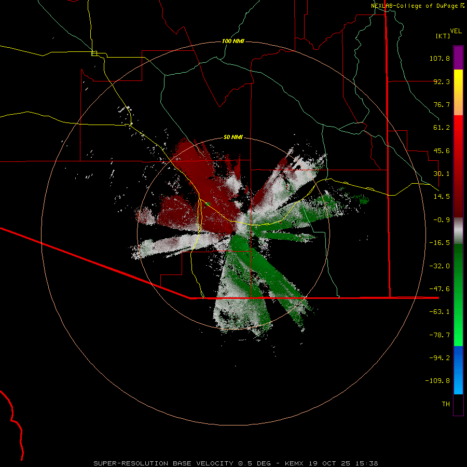Click the 61.2 legend value

[442, 128]
